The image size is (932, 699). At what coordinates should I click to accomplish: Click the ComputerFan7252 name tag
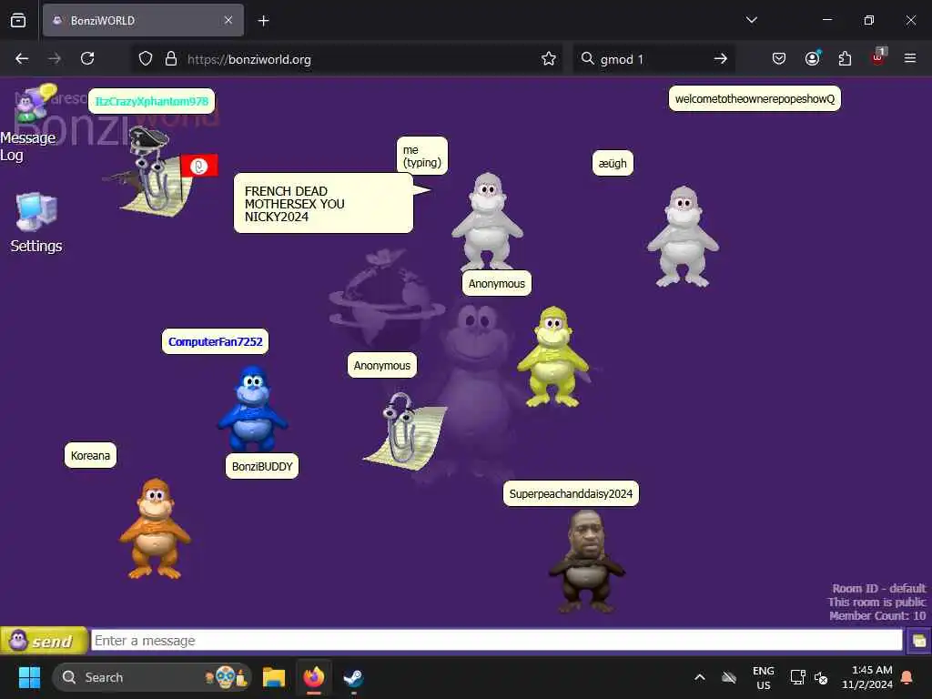click(x=215, y=342)
